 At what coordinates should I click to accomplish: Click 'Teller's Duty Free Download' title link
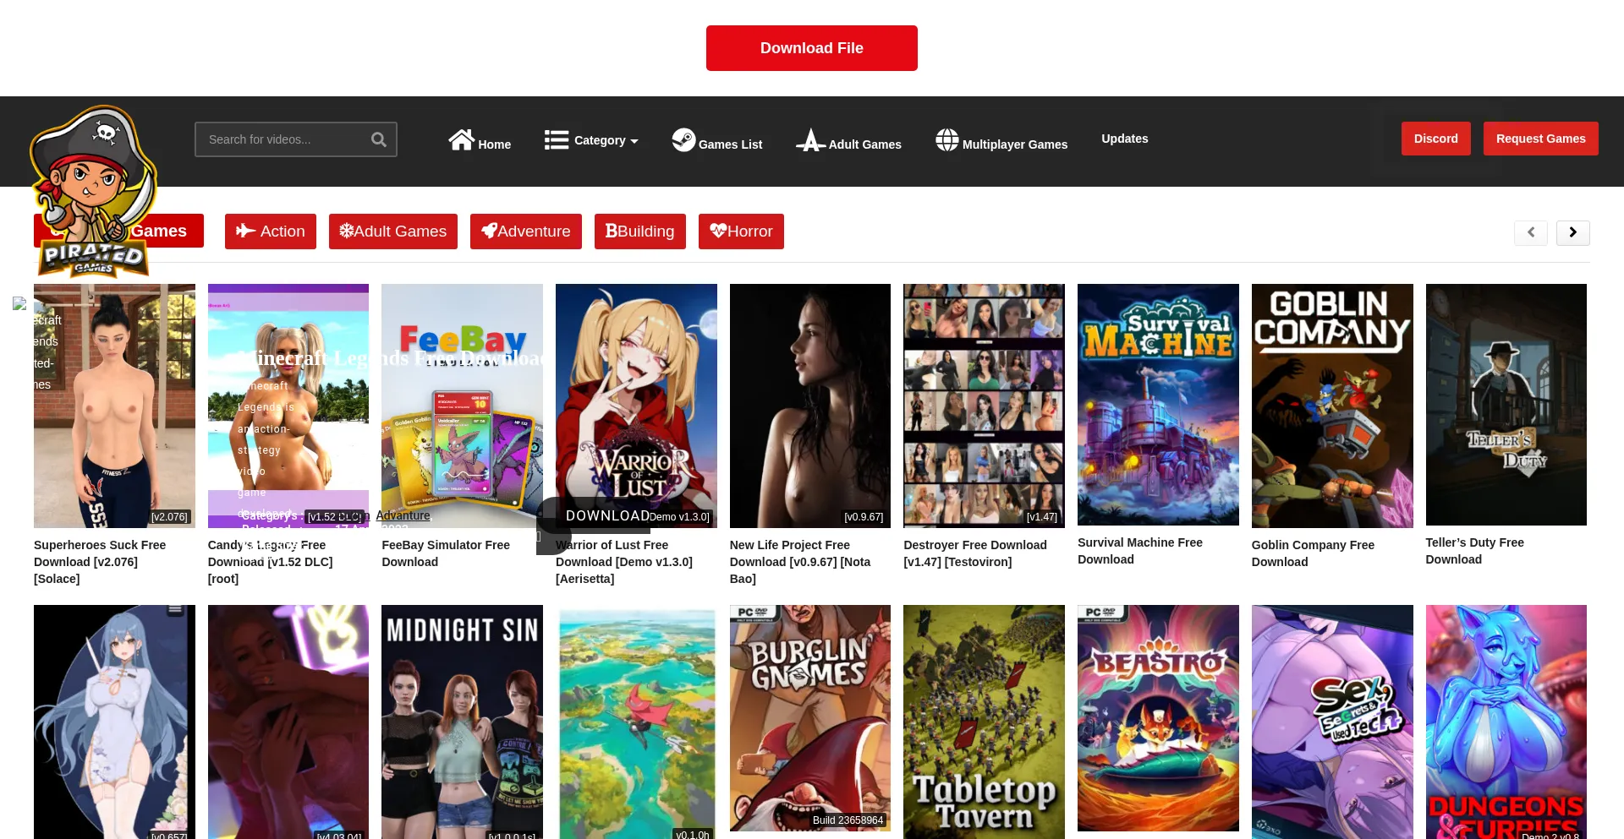tap(1474, 551)
